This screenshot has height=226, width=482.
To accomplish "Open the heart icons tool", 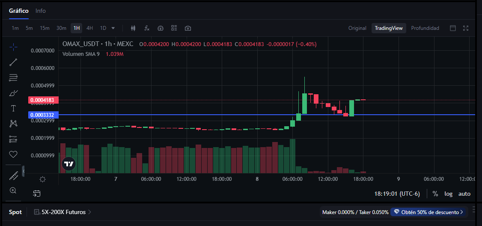I will (13, 154).
